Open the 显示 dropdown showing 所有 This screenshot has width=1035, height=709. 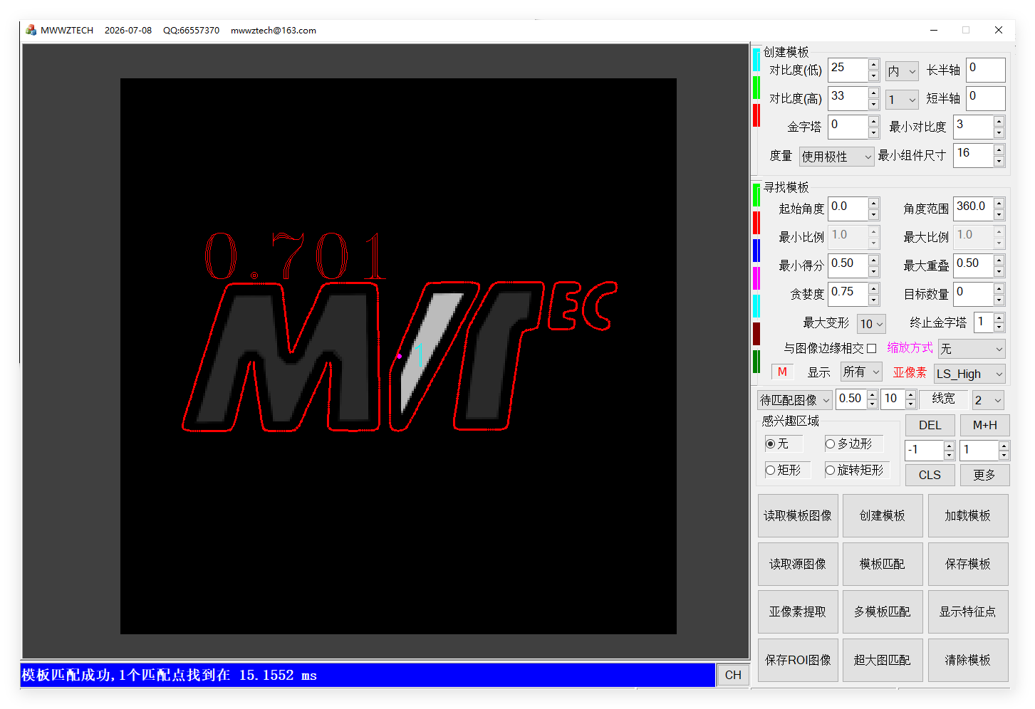861,372
